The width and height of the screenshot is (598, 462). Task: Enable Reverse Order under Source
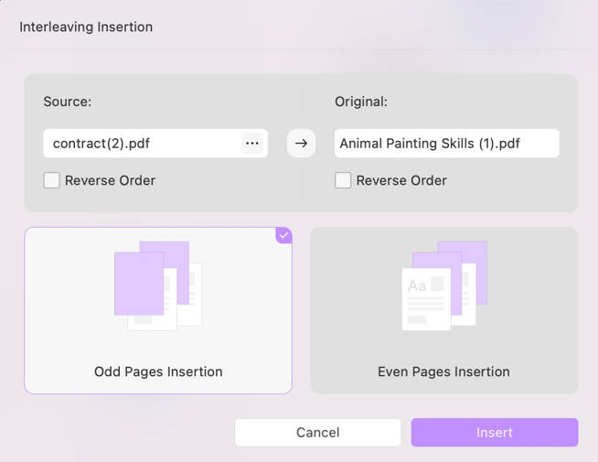[51, 180]
